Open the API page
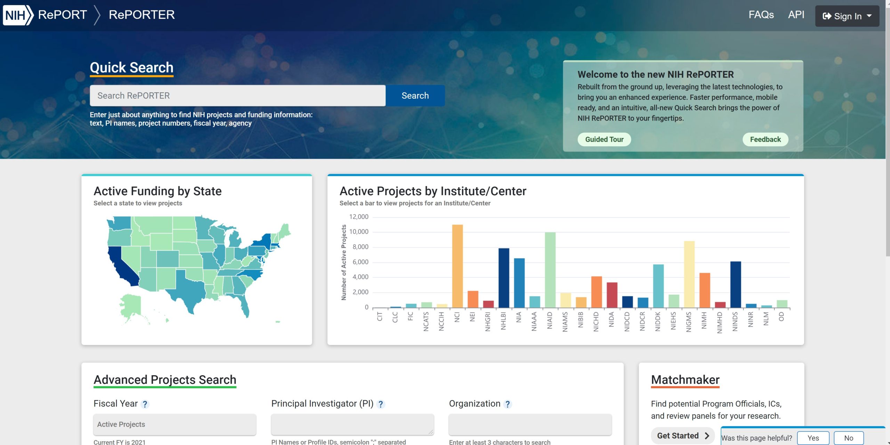The image size is (890, 445). click(x=796, y=15)
